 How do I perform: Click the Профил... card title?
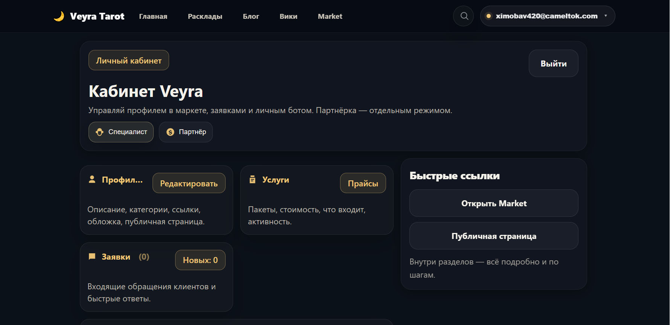(122, 180)
